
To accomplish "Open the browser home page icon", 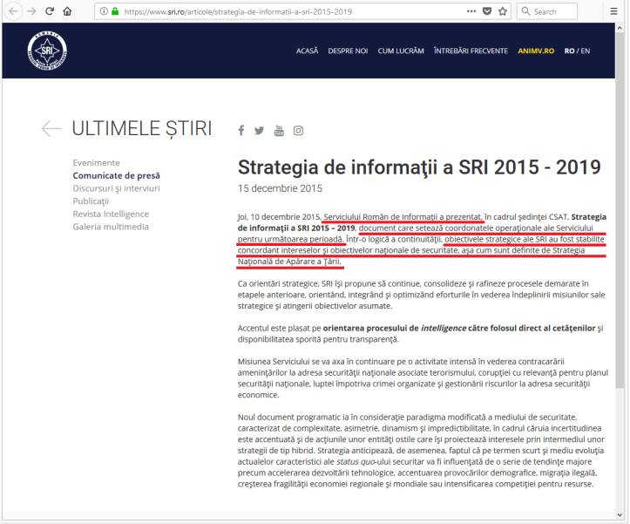I will [x=67, y=11].
